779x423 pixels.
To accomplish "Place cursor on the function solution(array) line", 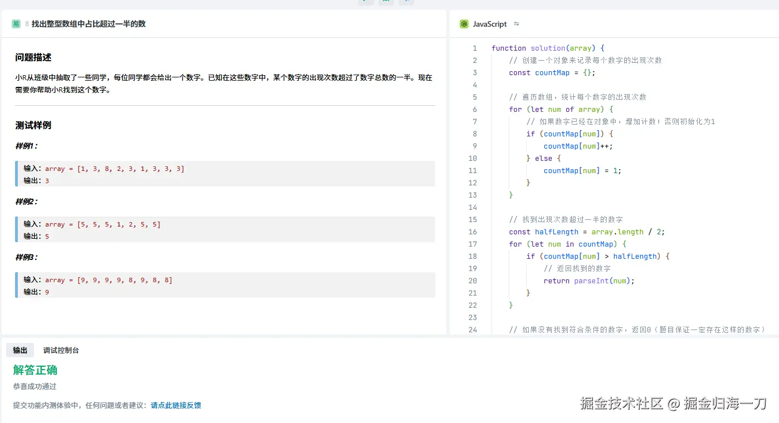I will [x=548, y=48].
